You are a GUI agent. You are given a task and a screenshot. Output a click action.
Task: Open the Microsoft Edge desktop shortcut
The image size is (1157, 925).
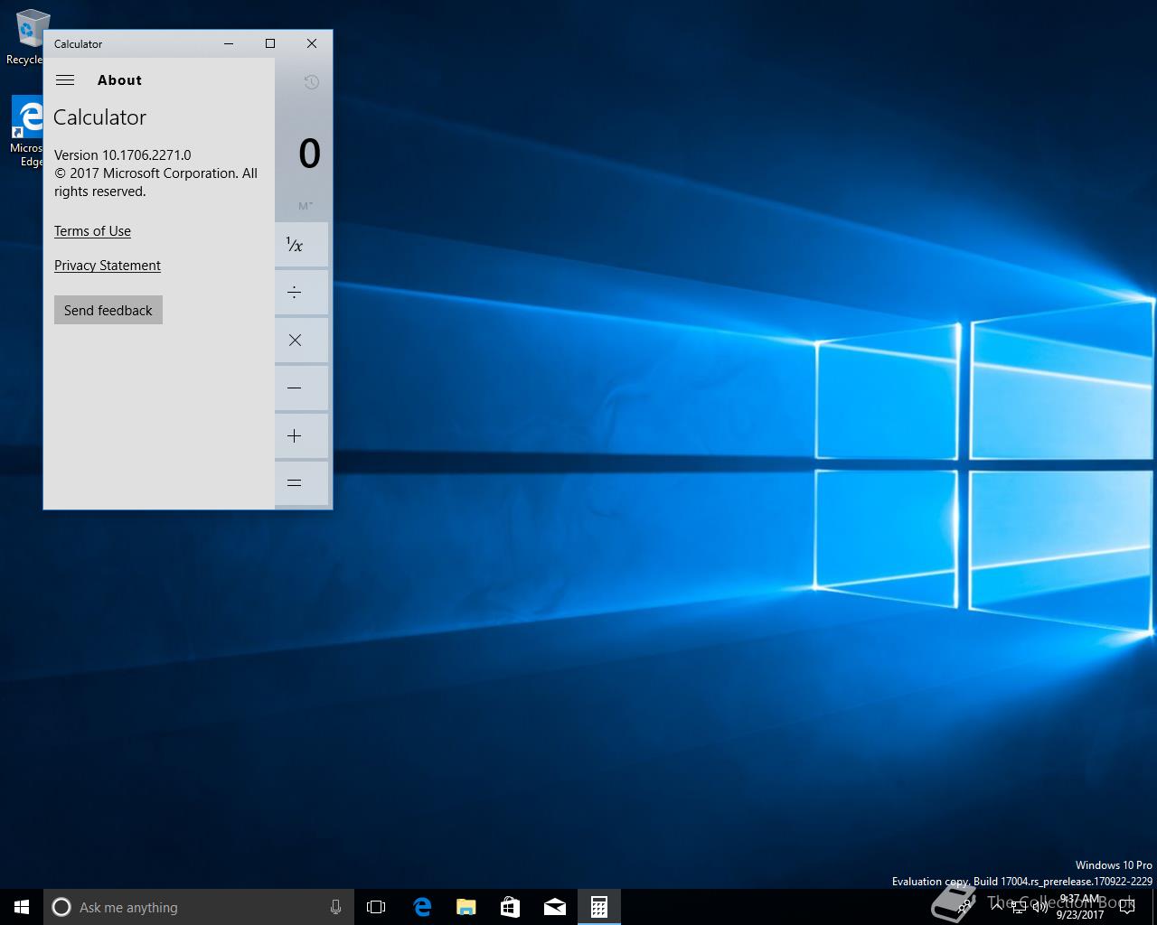(x=27, y=132)
